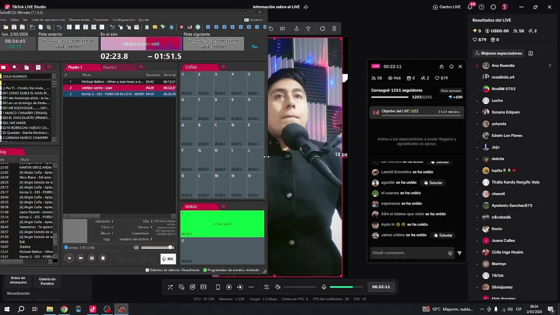Click the Detector de silencio status

(172, 270)
